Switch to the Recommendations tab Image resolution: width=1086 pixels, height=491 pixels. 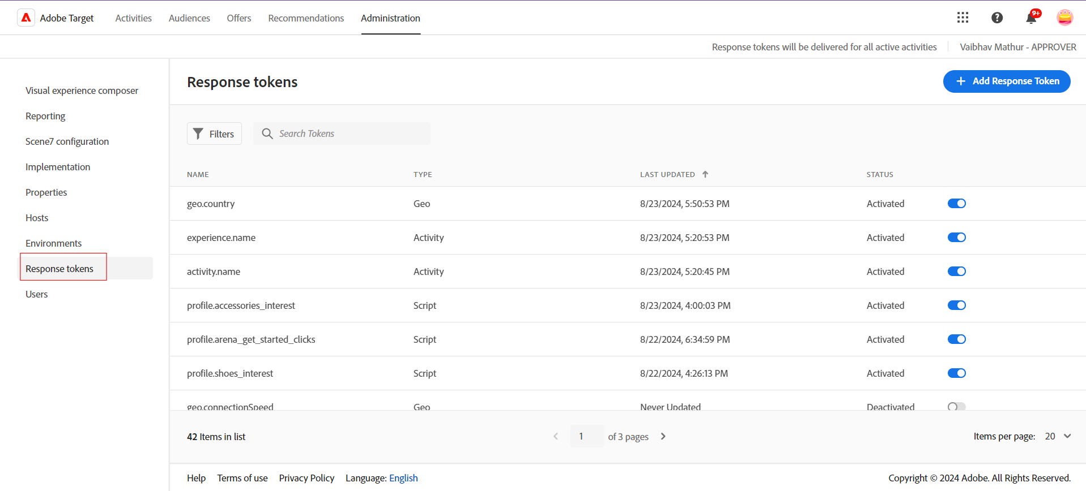pyautogui.click(x=306, y=18)
